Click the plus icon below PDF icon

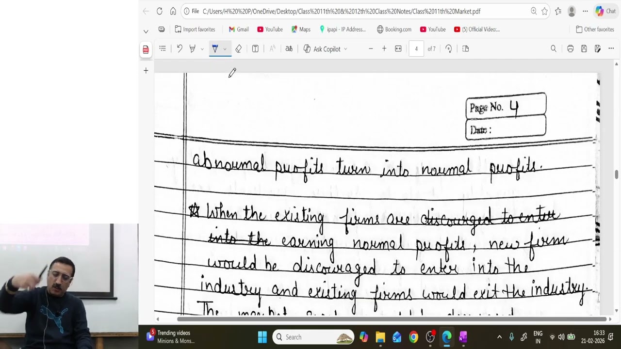pos(146,71)
